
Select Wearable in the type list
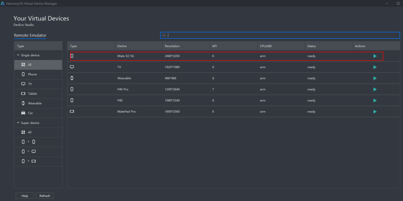pos(35,103)
